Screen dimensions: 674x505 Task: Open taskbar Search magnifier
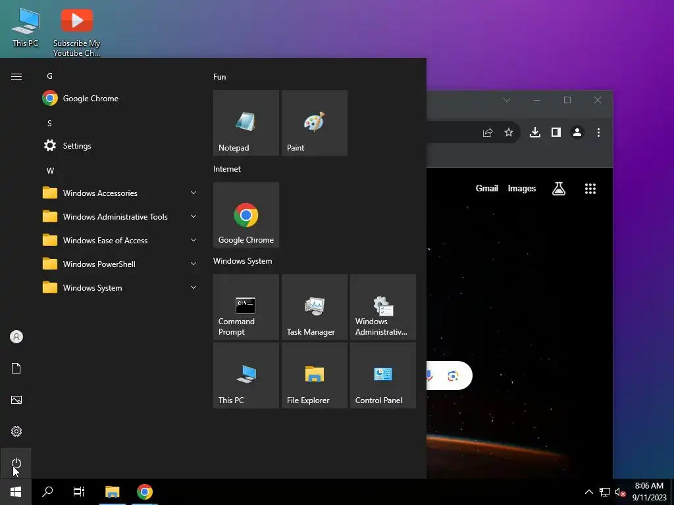[x=47, y=492]
